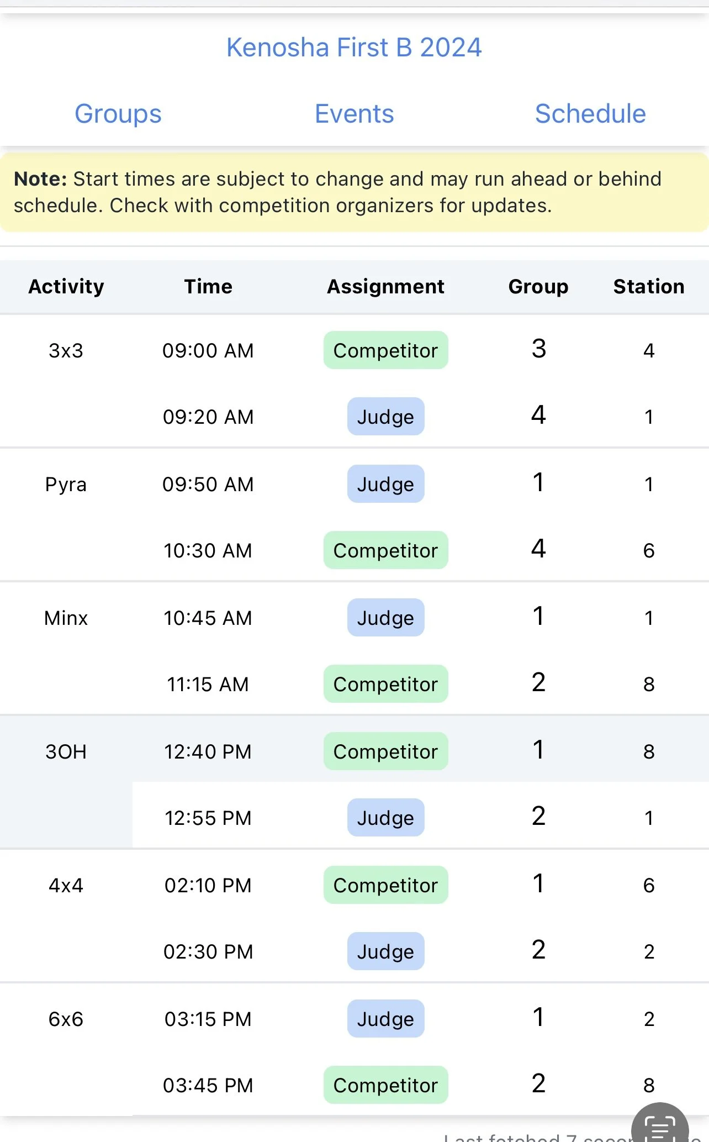Tap the yellow start times note banner

(x=354, y=192)
